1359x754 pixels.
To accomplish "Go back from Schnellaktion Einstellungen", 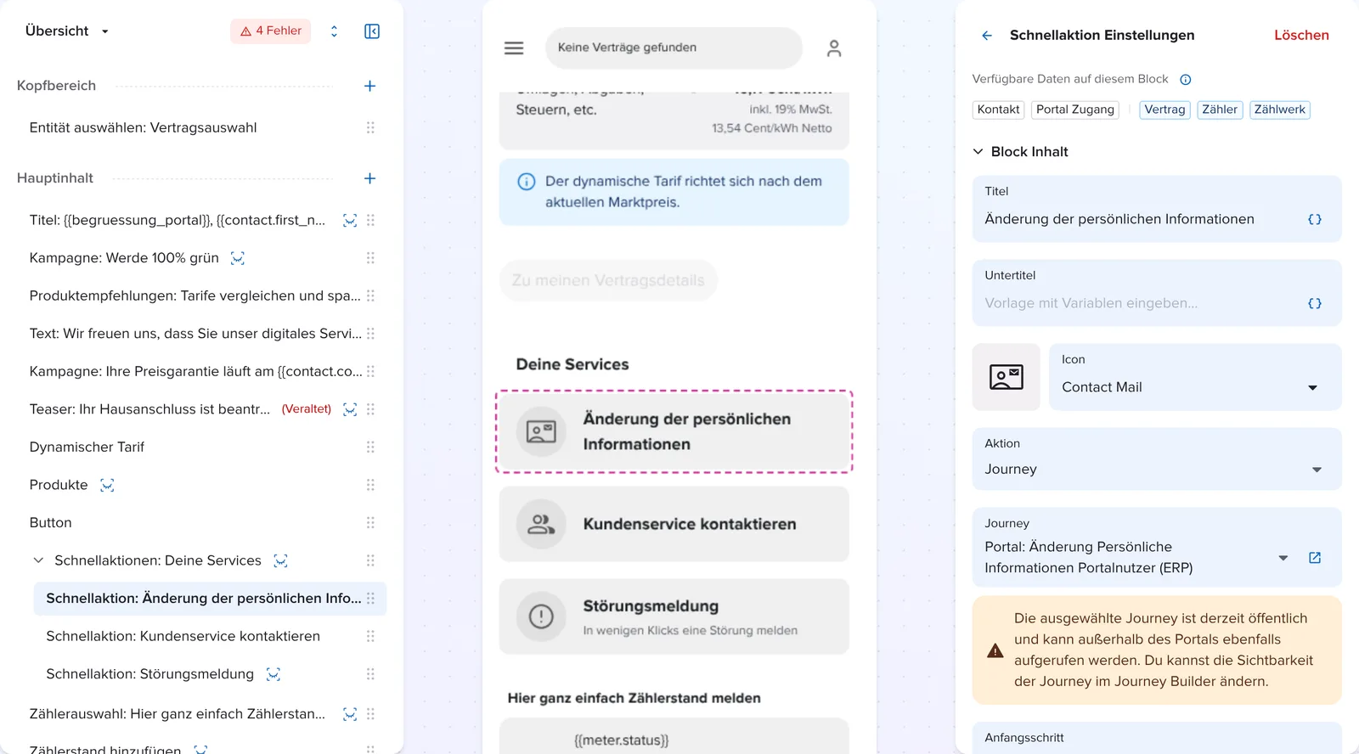I will (987, 36).
